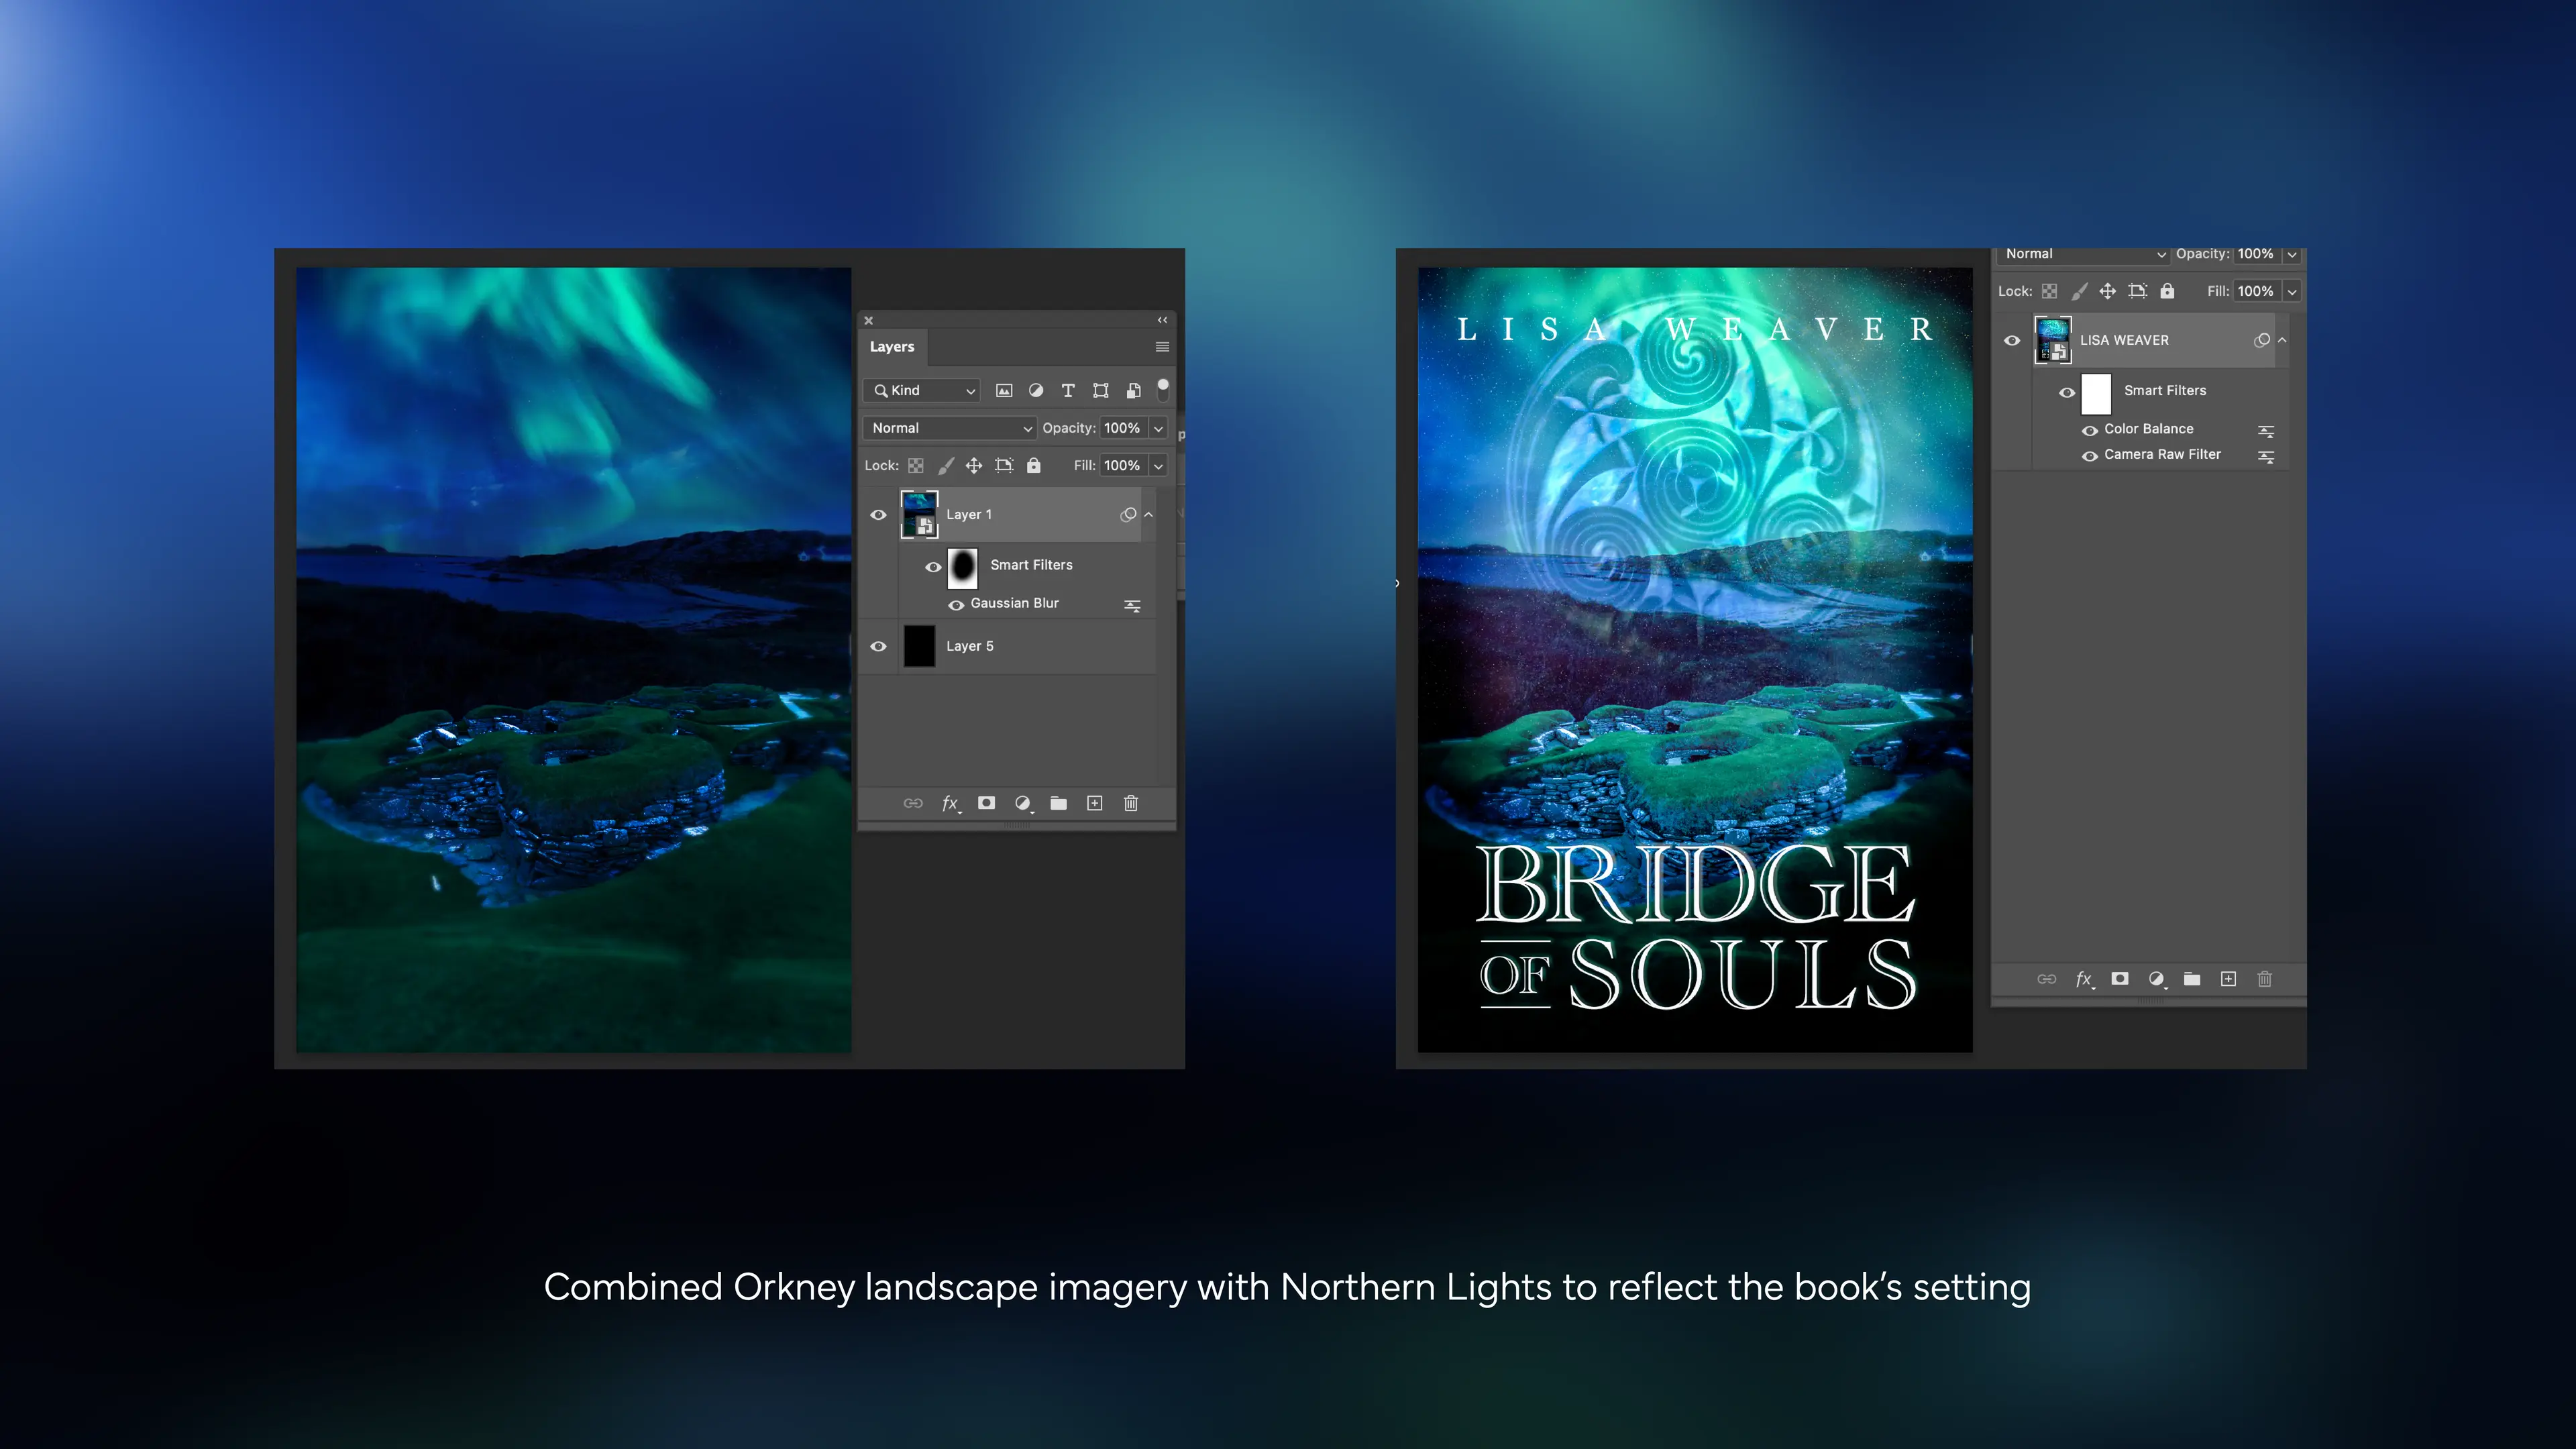
Task: Collapse left Layers panel double-arrow
Action: click(1162, 320)
